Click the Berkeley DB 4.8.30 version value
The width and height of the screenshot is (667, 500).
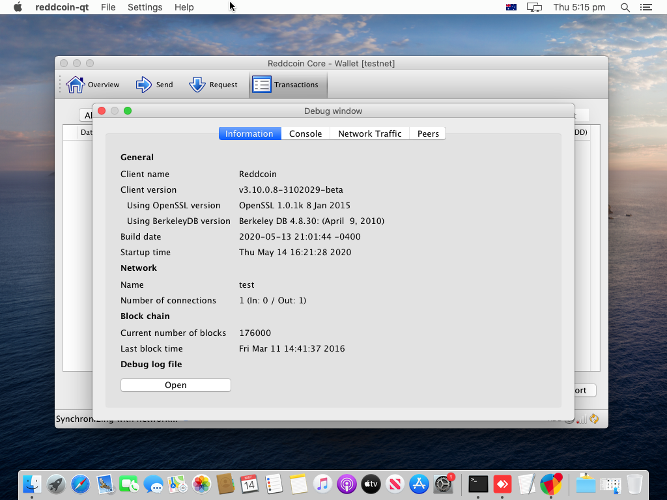point(311,221)
